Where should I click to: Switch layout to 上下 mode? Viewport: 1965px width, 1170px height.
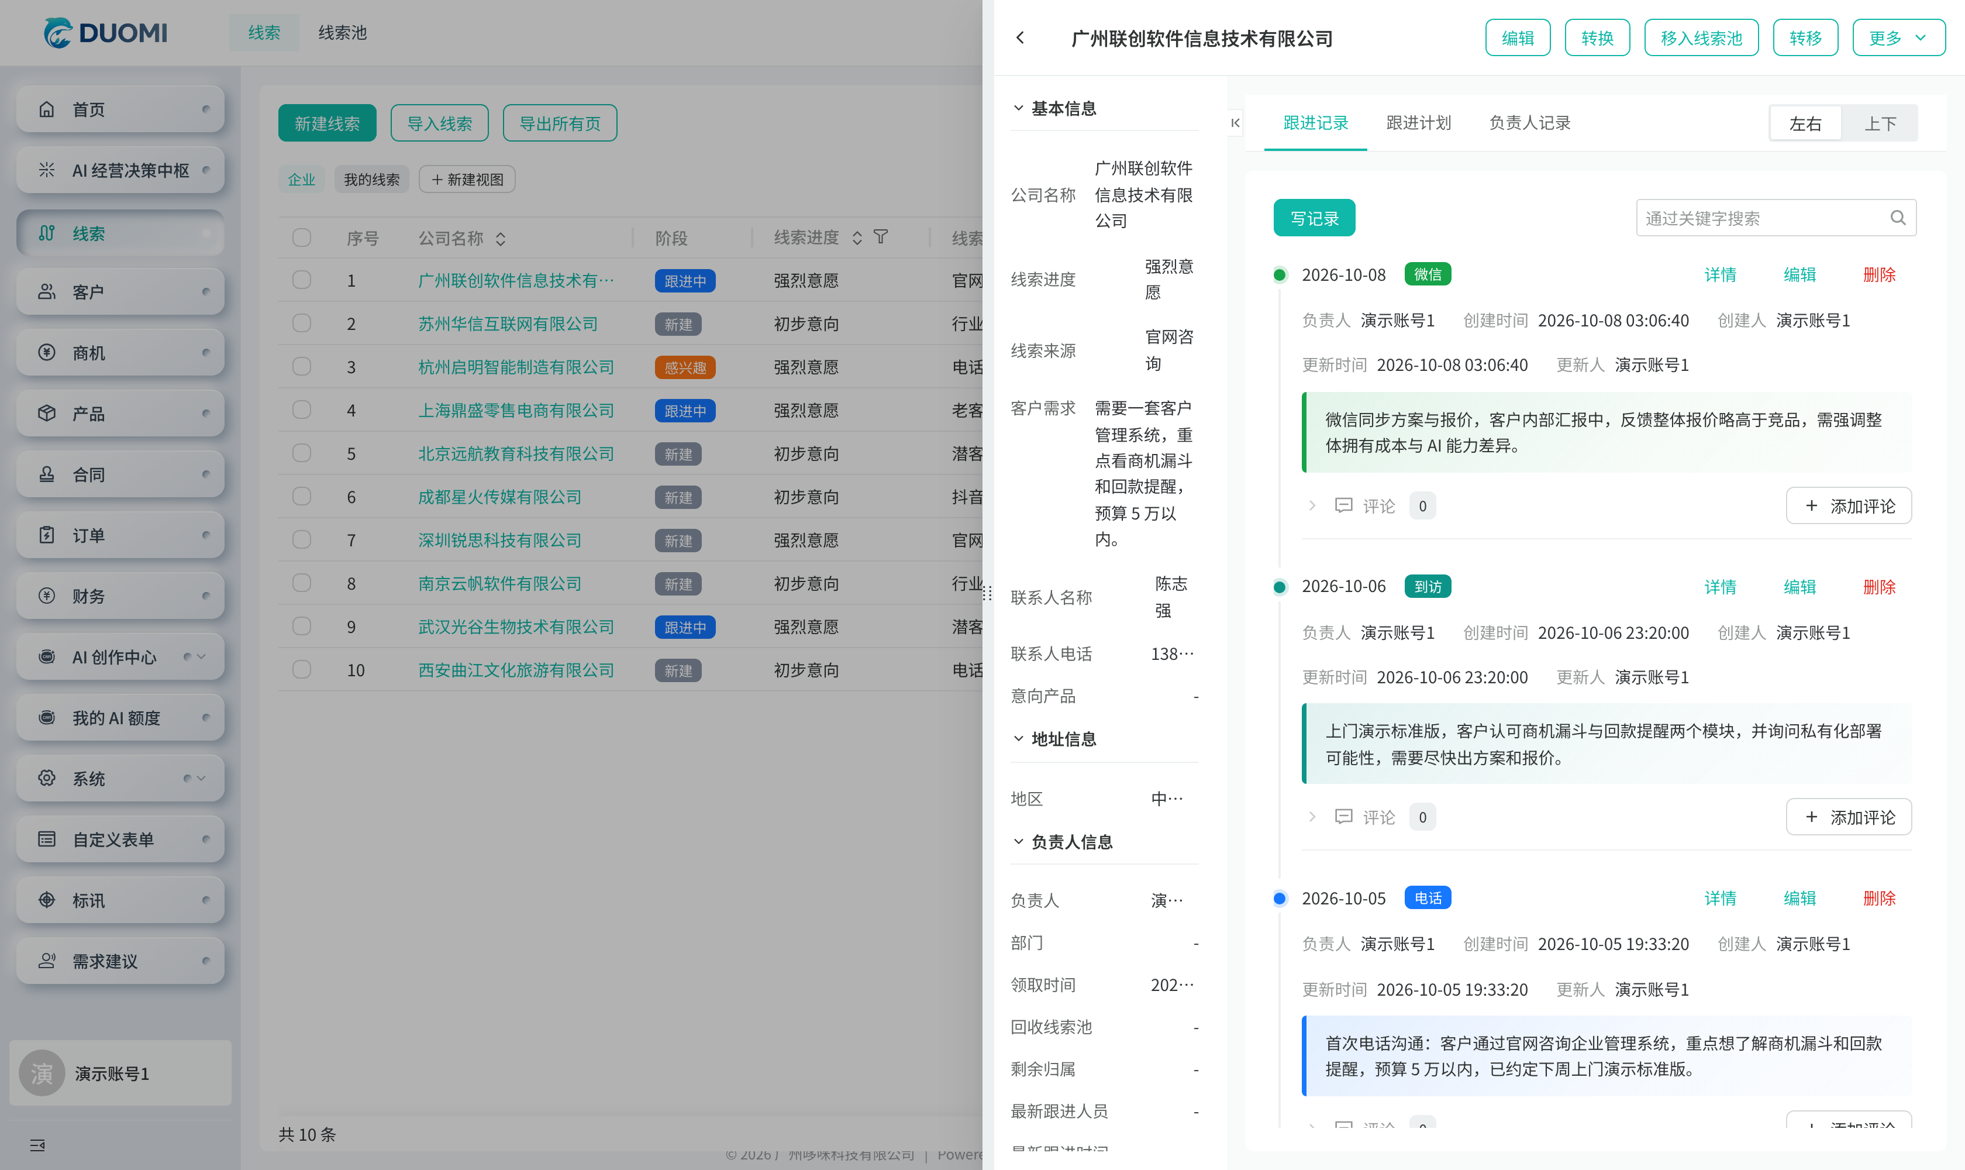[x=1880, y=124]
